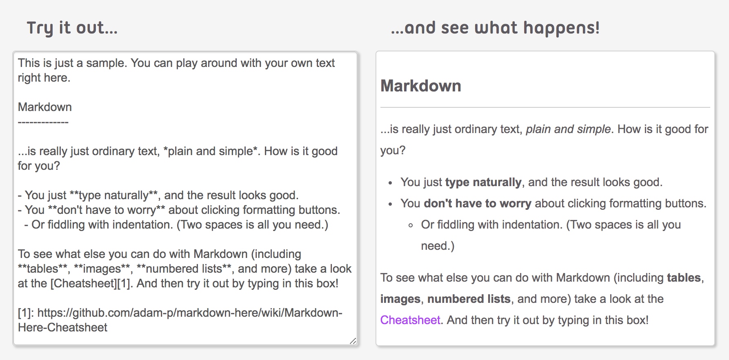
Task: Click '*plain and simple*' in the editor text
Action: click(x=211, y=151)
